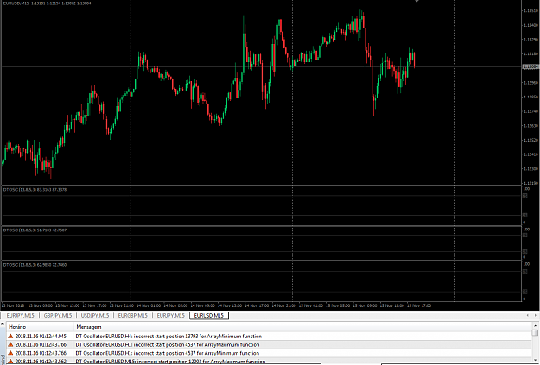Click price level 1.12300 on the axis

[x=530, y=169]
